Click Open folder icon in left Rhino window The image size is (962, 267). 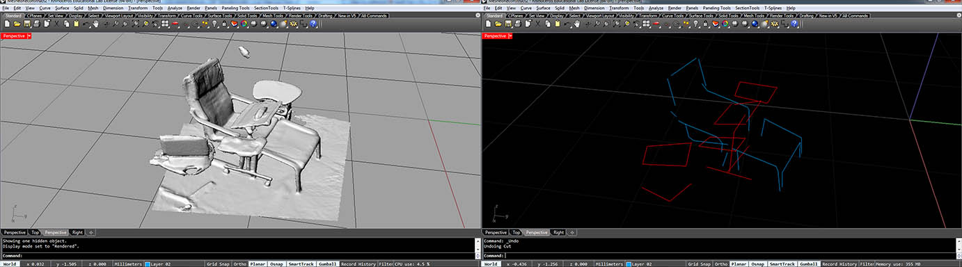point(17,24)
